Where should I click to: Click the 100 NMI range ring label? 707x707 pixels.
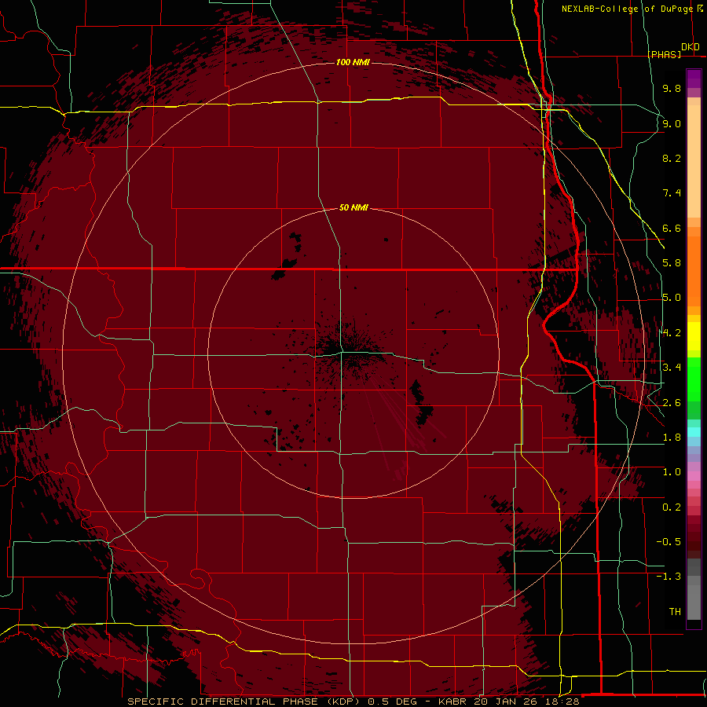point(353,62)
